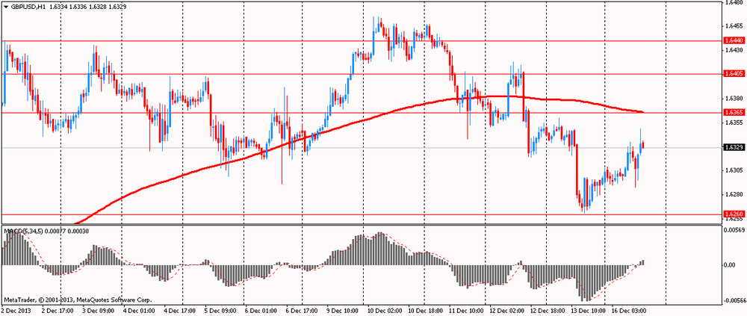Click the 6 Dec 17:00 time label
The width and height of the screenshot is (747, 316).
302,310
